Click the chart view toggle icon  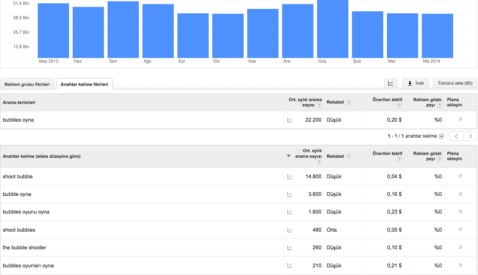point(391,84)
